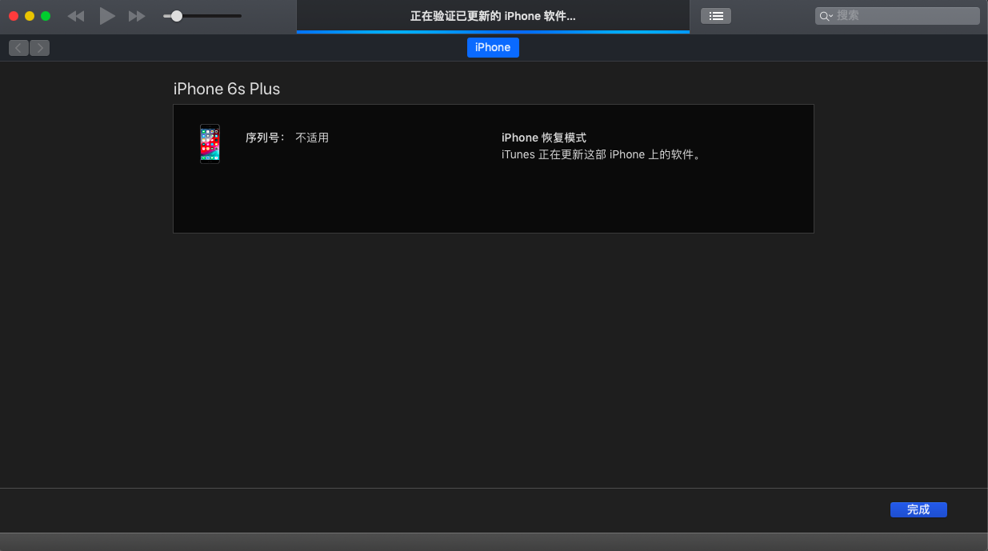Click the rewind previous track button
The height and width of the screenshot is (551, 988).
76,16
